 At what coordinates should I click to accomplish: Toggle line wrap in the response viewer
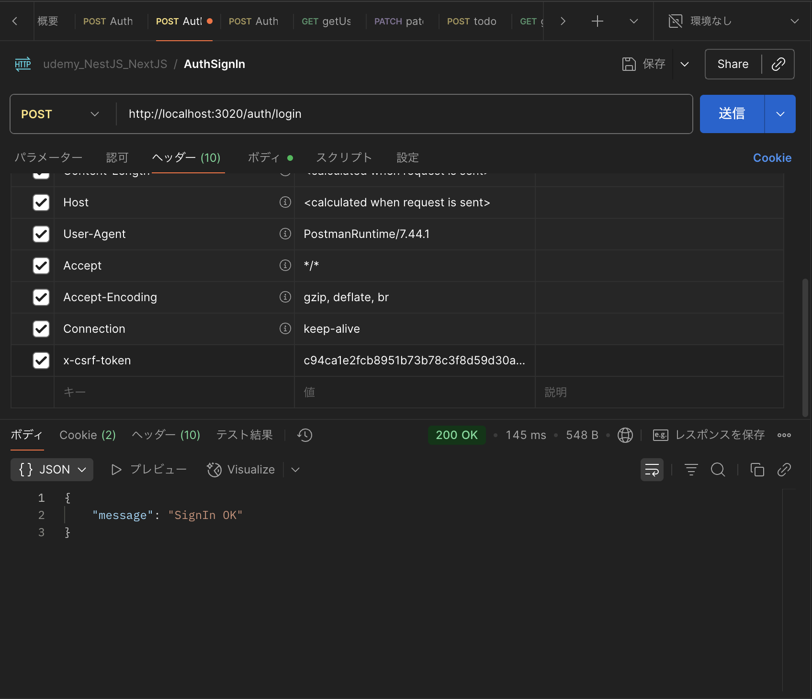[652, 470]
